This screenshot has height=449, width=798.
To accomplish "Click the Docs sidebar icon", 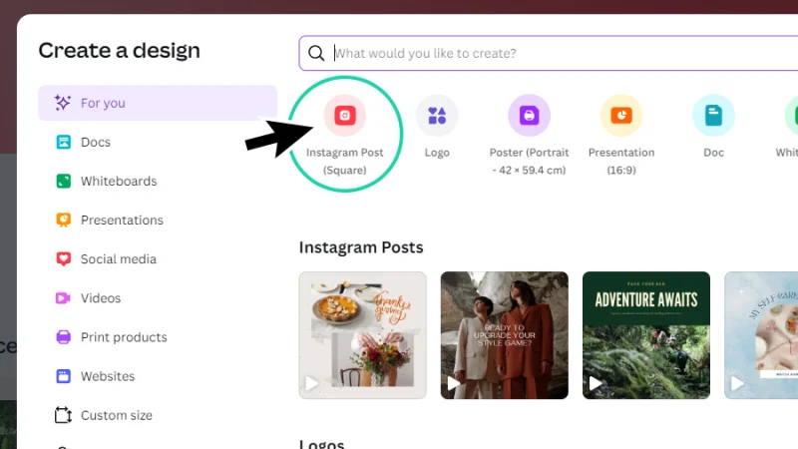I will coord(63,142).
